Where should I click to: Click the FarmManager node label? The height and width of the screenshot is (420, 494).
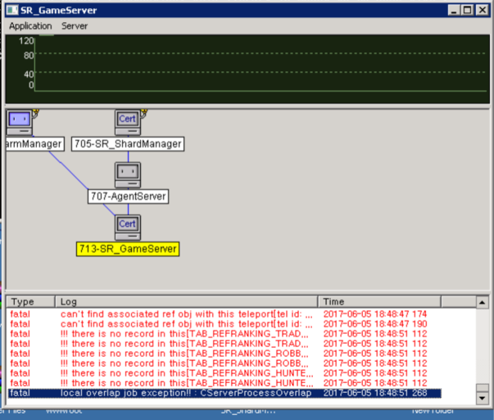pos(33,144)
